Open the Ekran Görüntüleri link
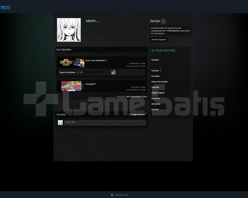 (160, 82)
